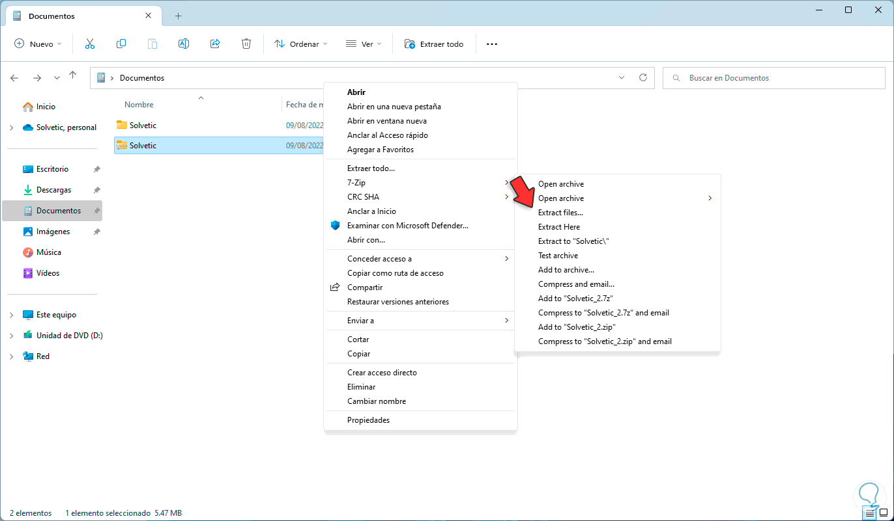The height and width of the screenshot is (521, 894).
Task: Click the Delete trash icon in toolbar
Action: [246, 44]
